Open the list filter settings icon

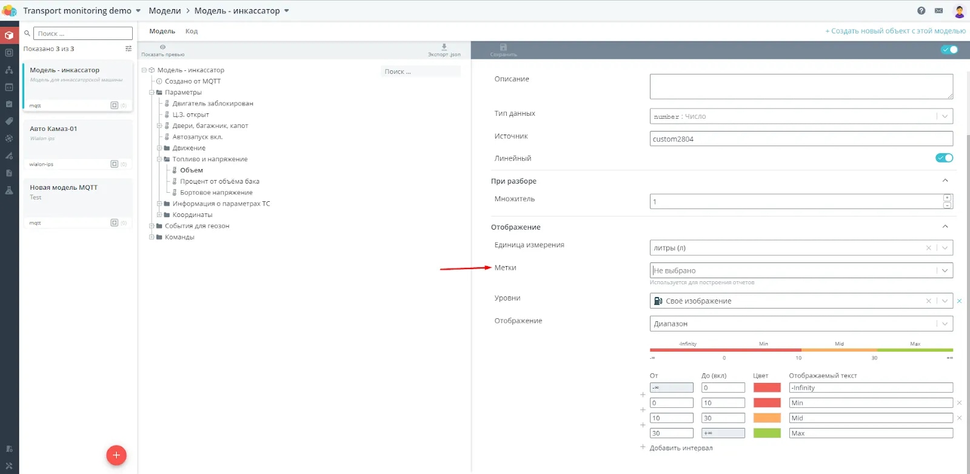point(129,48)
